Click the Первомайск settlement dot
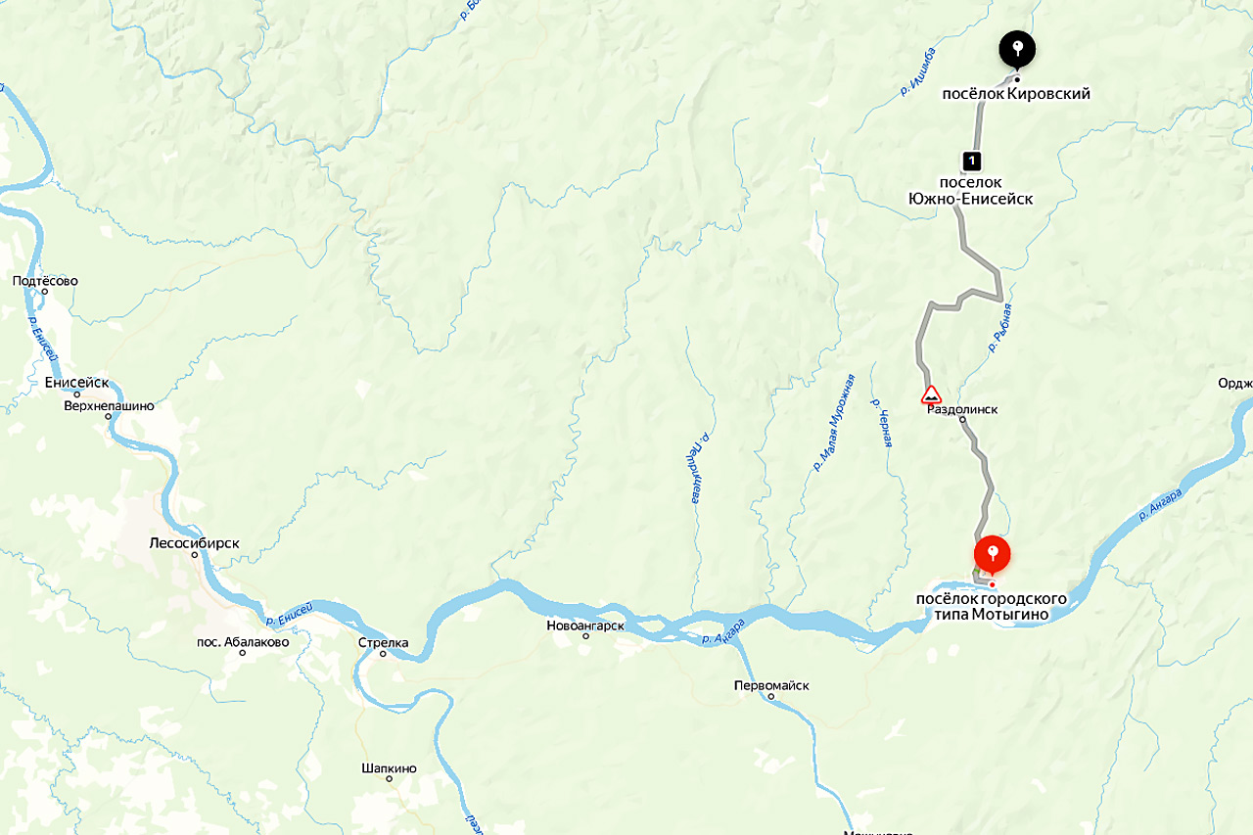Image resolution: width=1253 pixels, height=835 pixels. click(x=771, y=697)
